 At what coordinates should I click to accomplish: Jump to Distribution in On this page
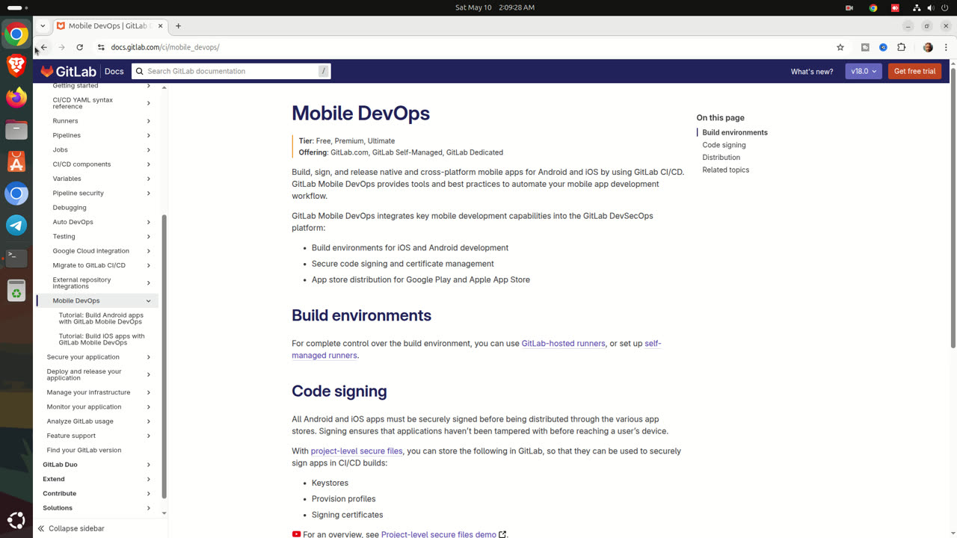click(721, 157)
